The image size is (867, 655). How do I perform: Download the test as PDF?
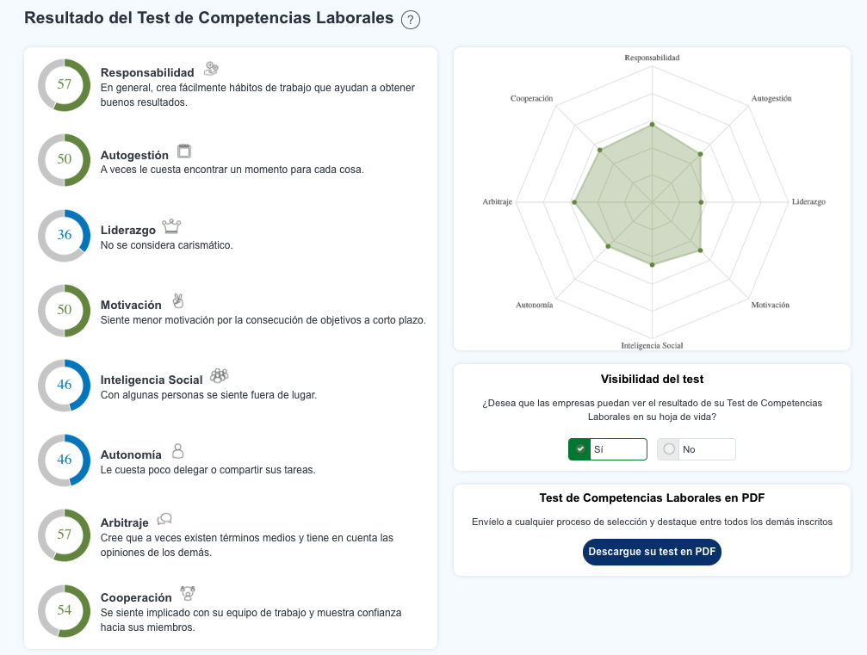pyautogui.click(x=652, y=552)
